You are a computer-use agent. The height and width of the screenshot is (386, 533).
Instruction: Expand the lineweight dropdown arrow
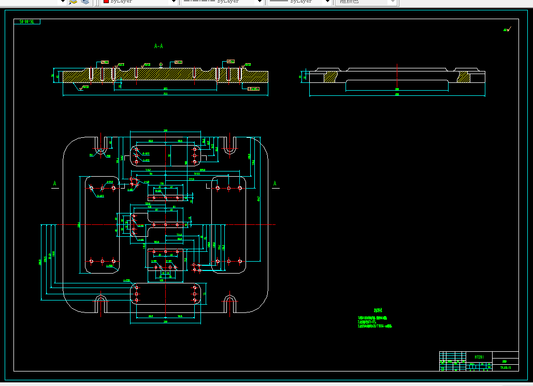pyautogui.click(x=328, y=2)
